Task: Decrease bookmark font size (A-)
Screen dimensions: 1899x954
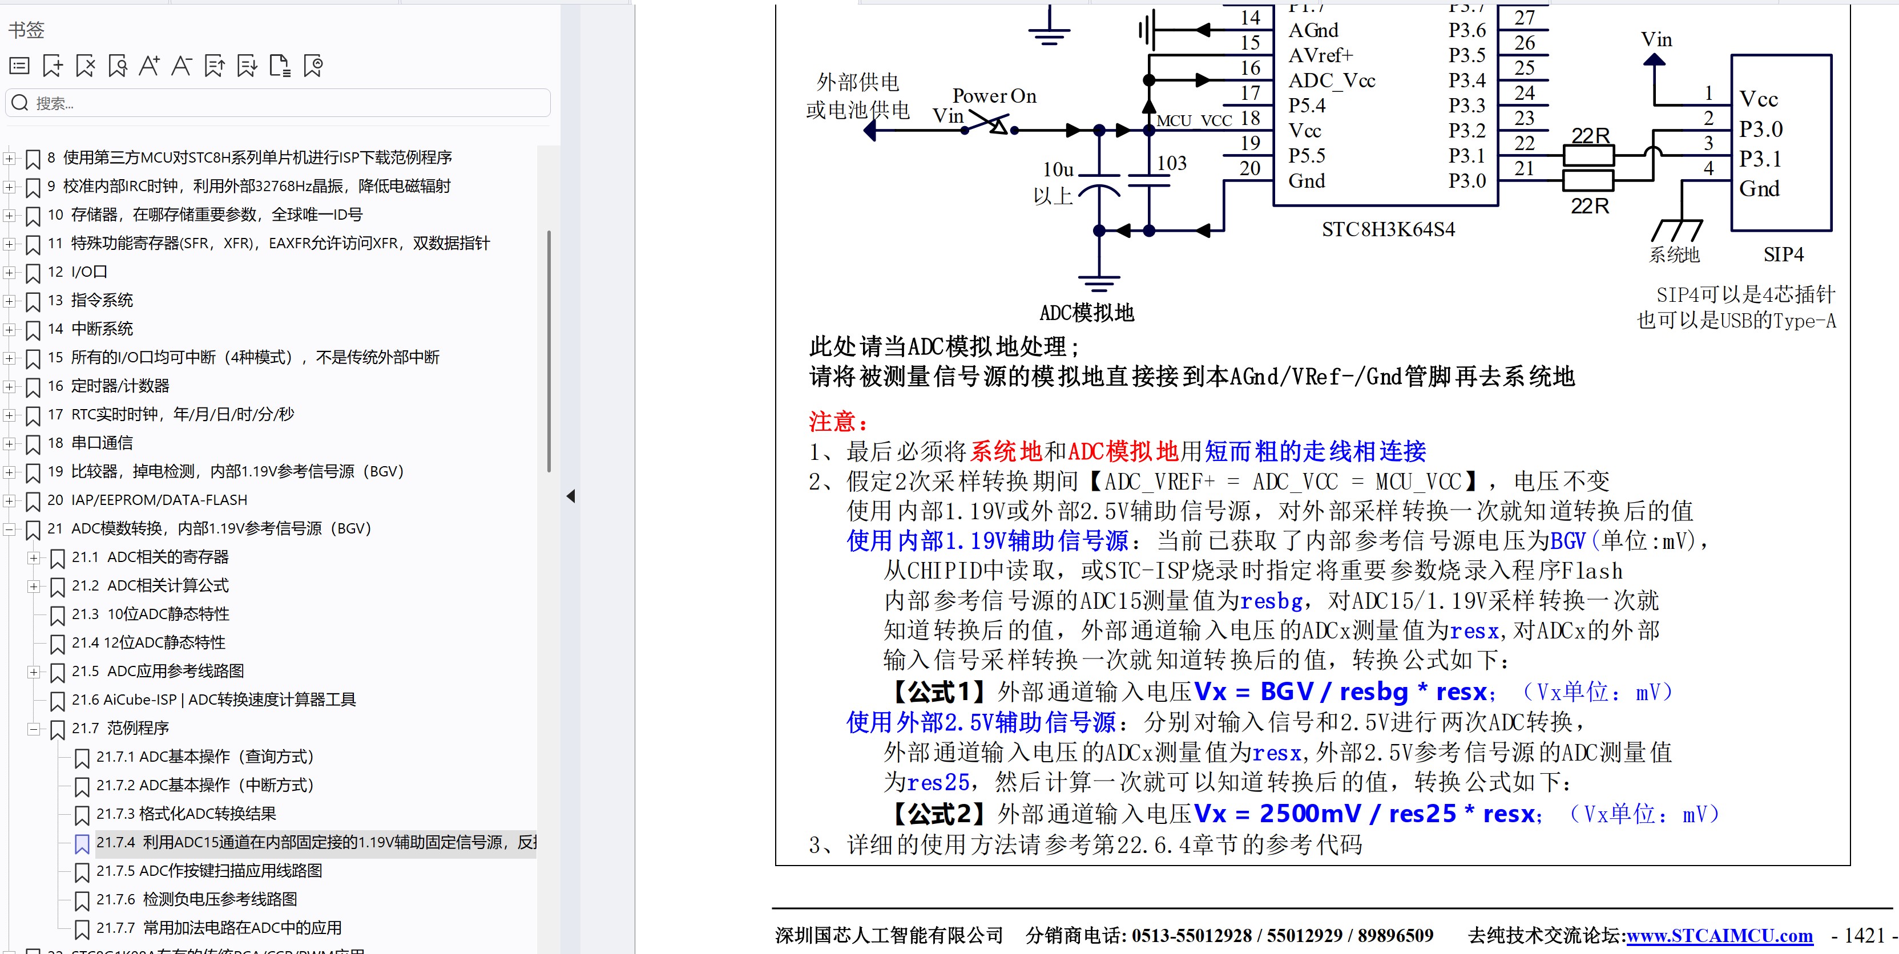Action: click(182, 66)
